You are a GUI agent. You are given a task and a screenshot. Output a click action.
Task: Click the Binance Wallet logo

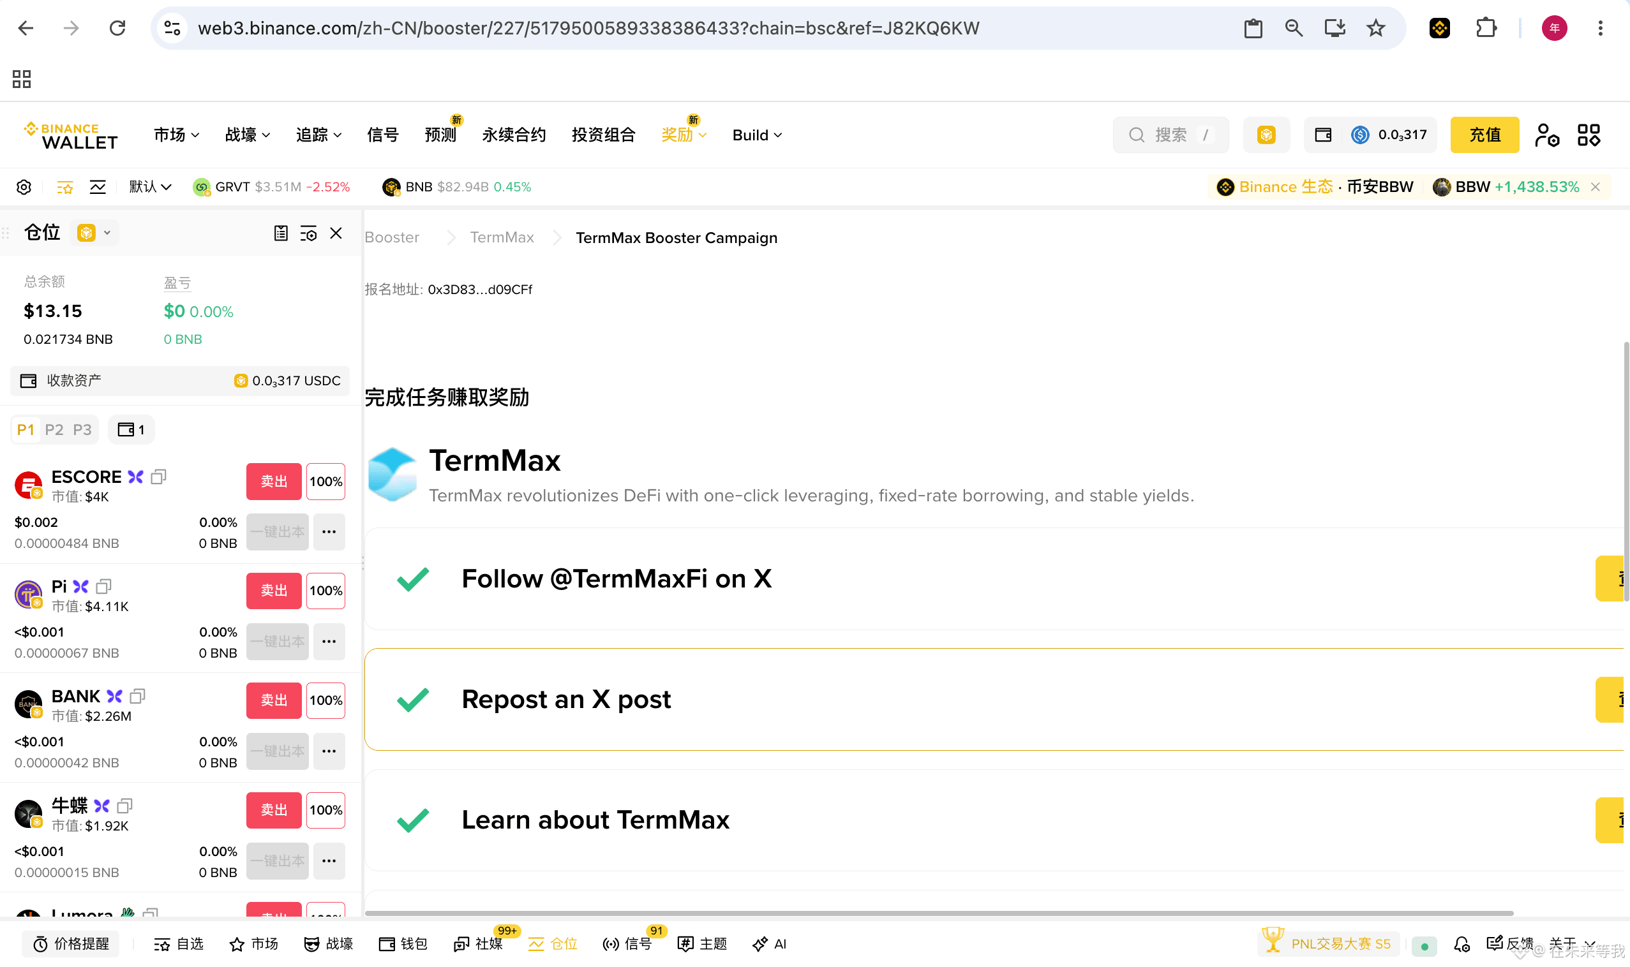coord(70,135)
